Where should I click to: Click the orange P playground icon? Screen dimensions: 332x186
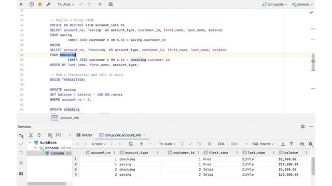40,4
